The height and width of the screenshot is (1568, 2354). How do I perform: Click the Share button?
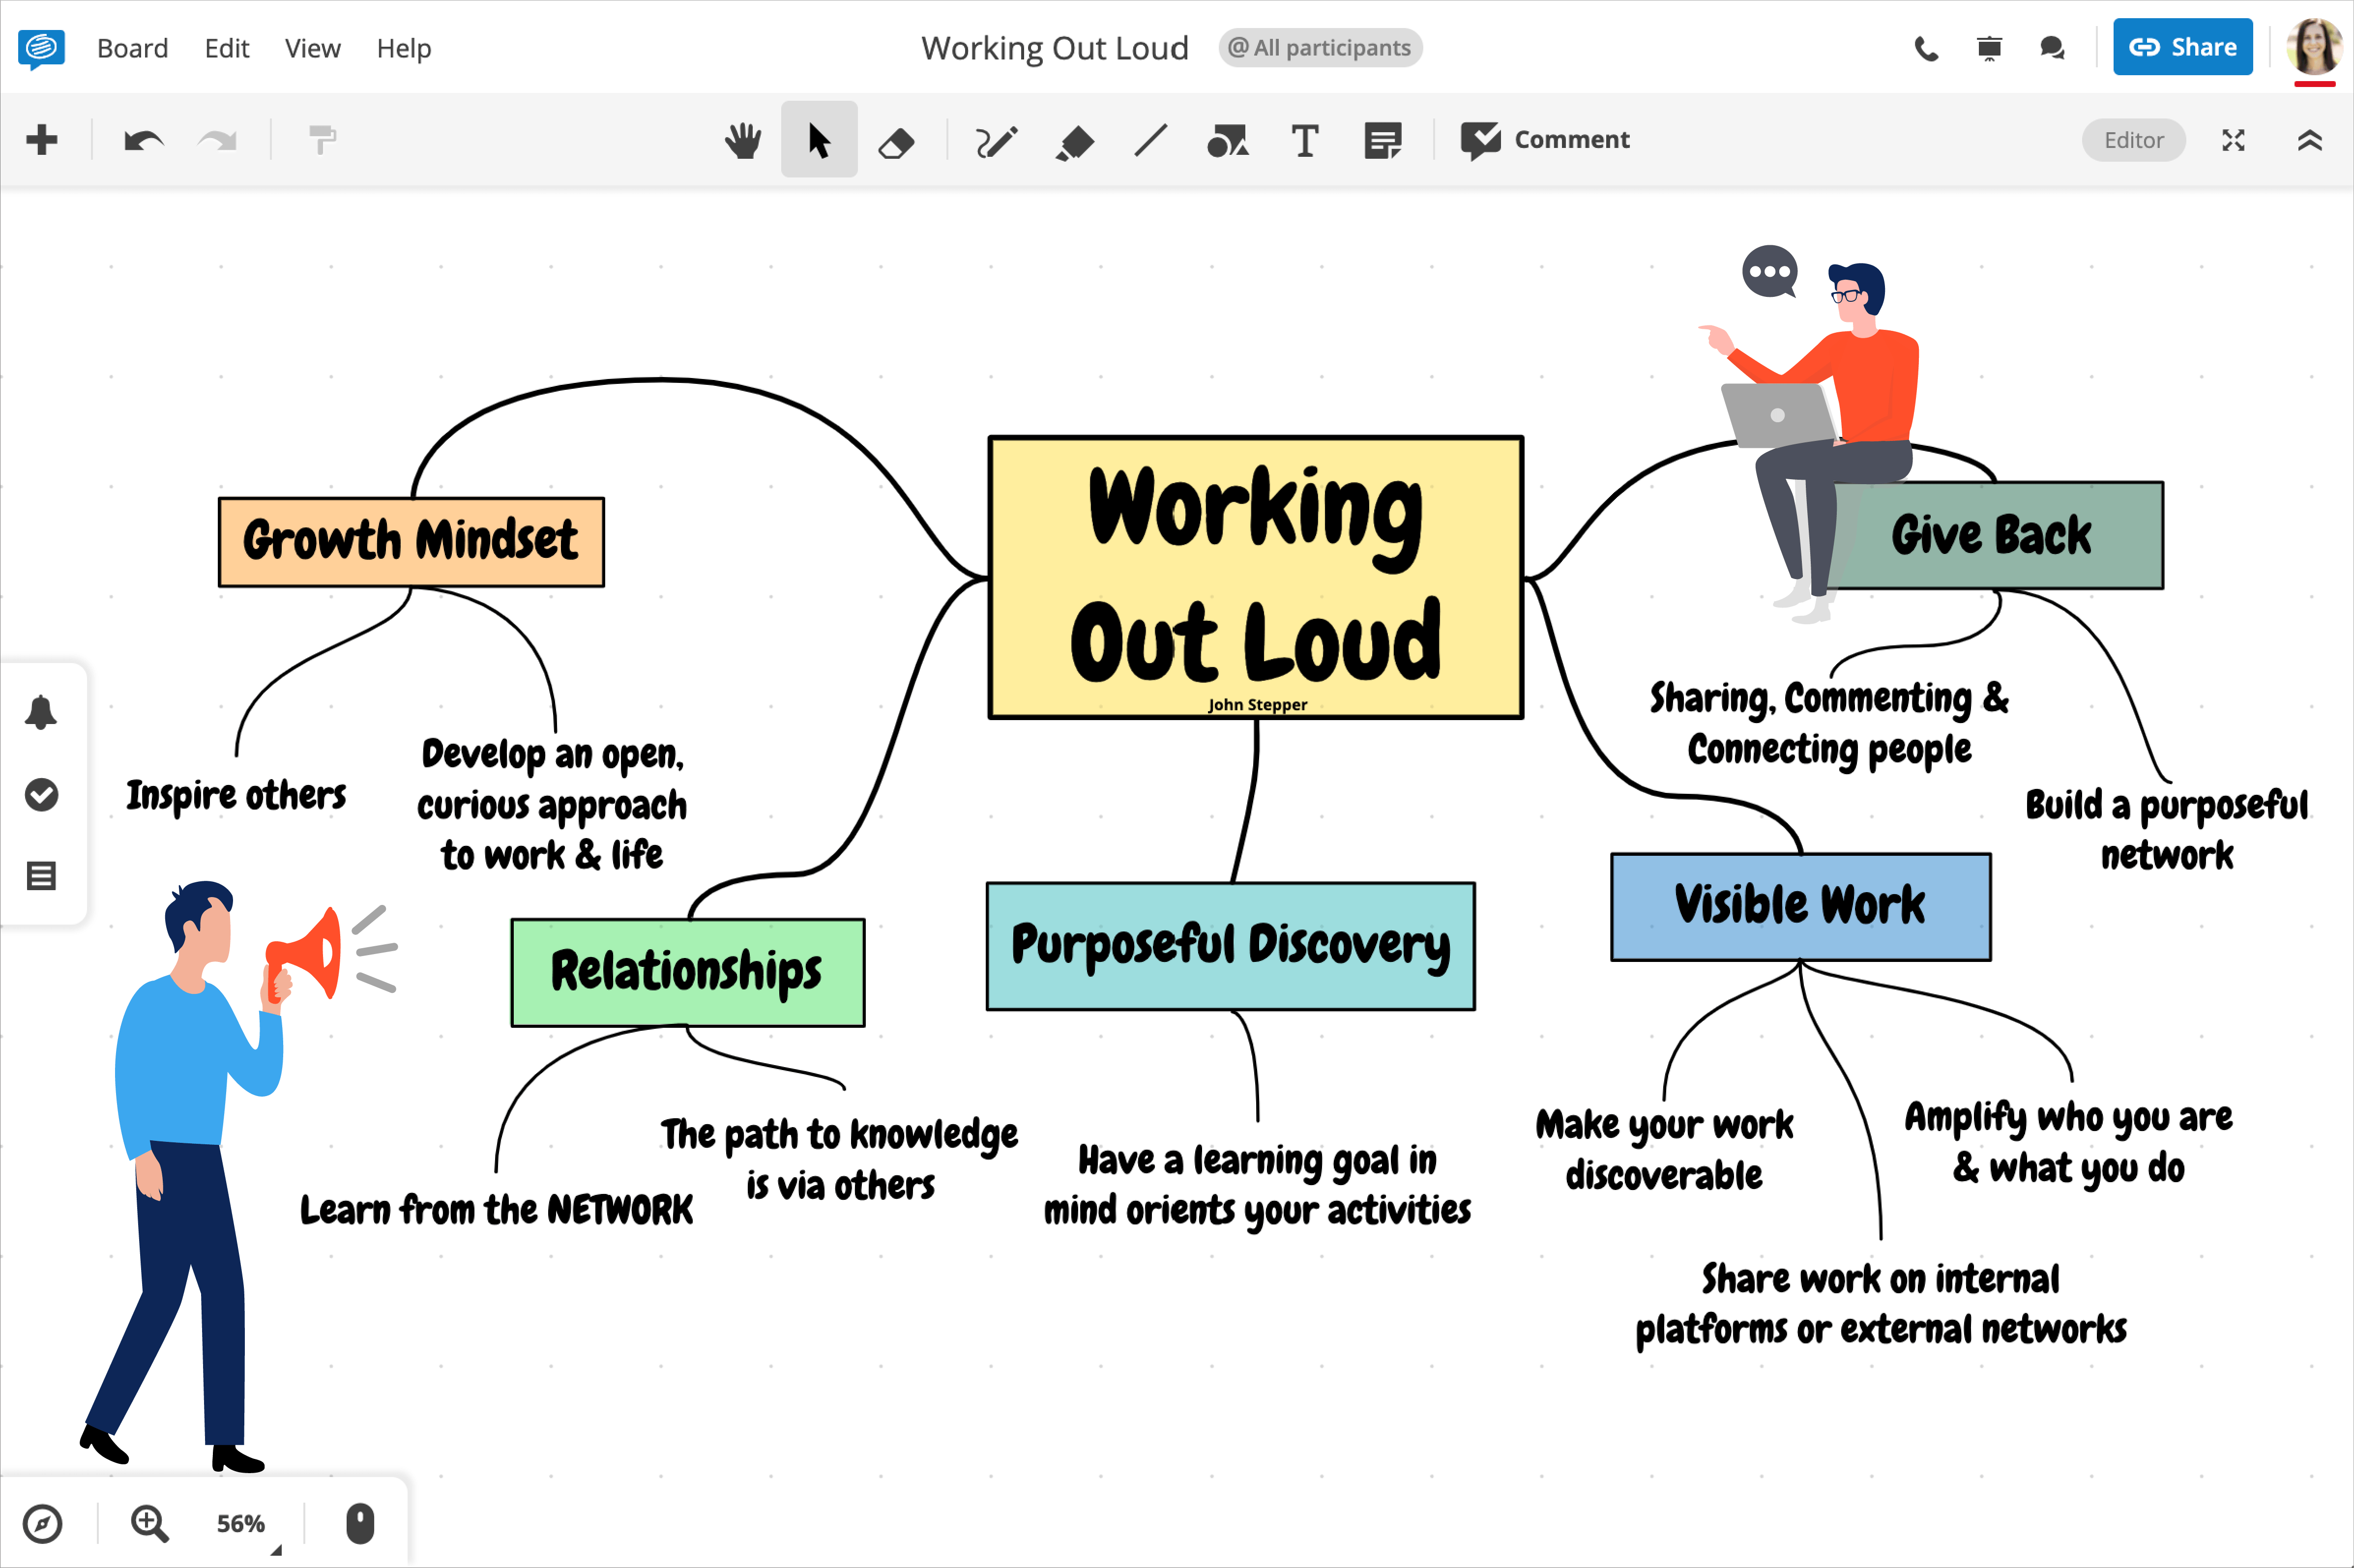(2182, 46)
